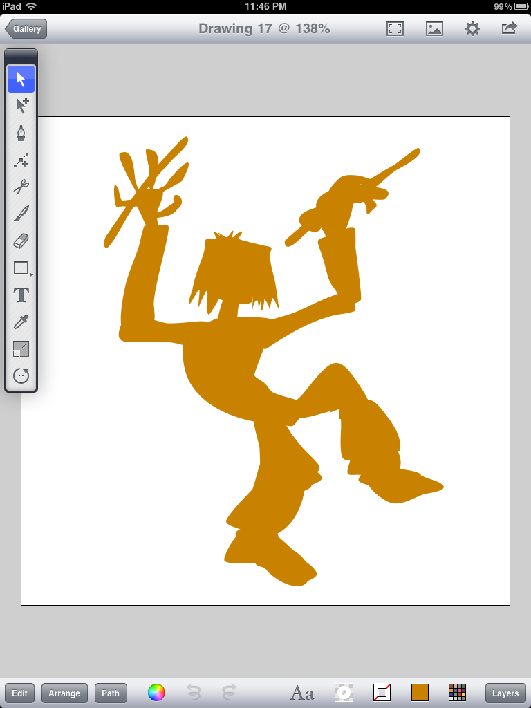
Task: Open the Path menu
Action: (111, 693)
